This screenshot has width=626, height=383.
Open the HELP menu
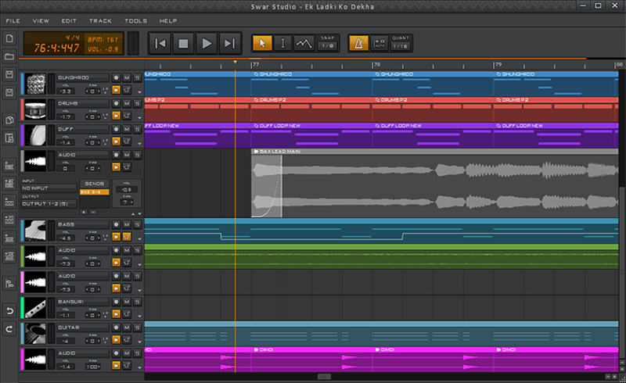(168, 21)
